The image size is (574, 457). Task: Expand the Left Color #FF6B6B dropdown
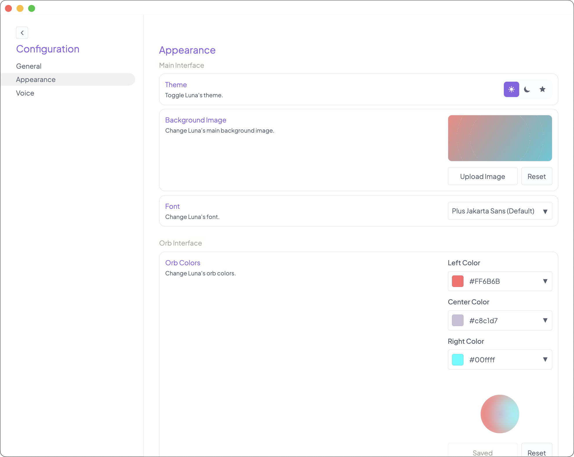pos(545,281)
